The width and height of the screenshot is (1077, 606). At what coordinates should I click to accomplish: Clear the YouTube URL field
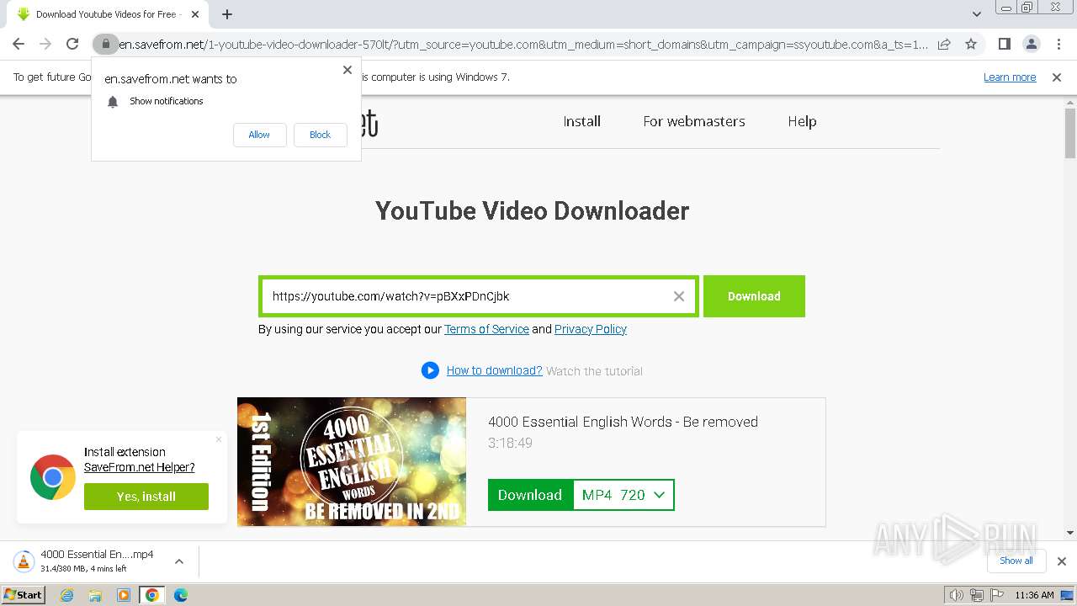tap(679, 296)
